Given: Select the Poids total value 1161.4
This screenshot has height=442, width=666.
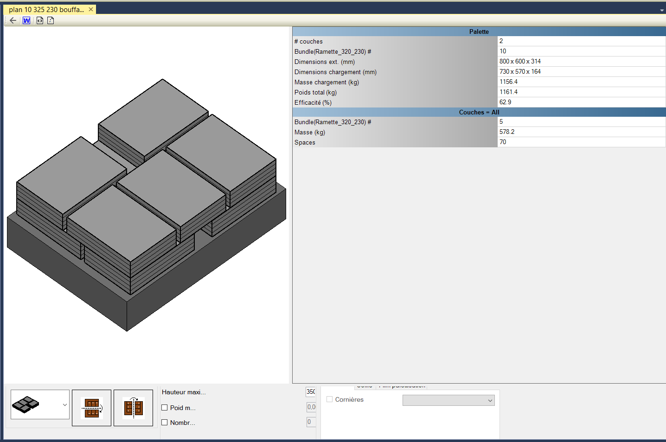Looking at the screenshot, I should coord(582,92).
